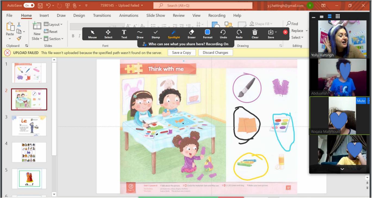372x198 pixels.
Task: Select slide 1 thumbnail
Action: click(29, 73)
